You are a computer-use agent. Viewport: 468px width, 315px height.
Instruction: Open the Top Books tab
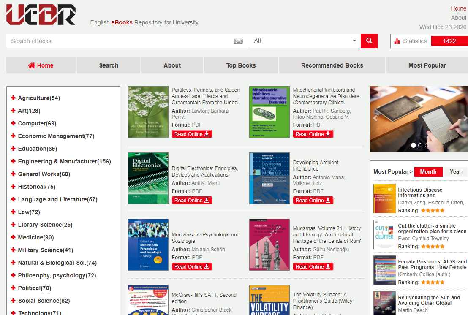point(241,65)
